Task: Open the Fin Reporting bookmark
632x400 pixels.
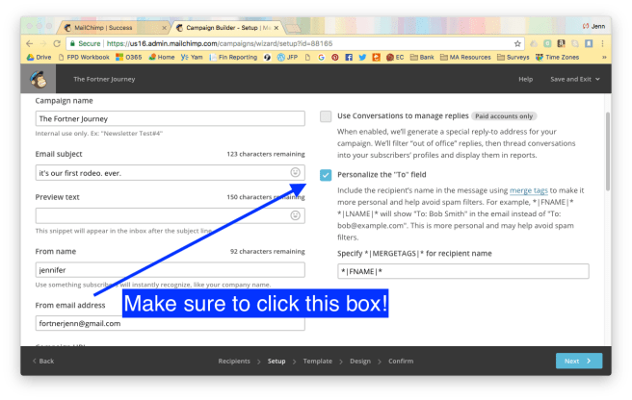Action: [x=233, y=57]
